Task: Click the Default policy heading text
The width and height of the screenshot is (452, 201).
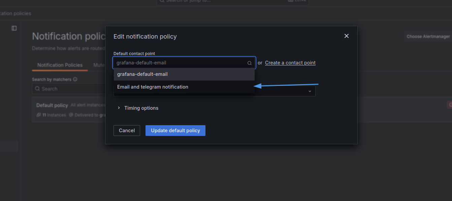Action: point(52,105)
